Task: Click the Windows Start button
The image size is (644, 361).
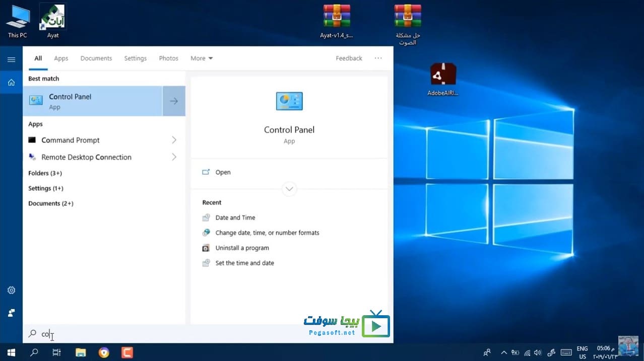Action: coord(11,352)
